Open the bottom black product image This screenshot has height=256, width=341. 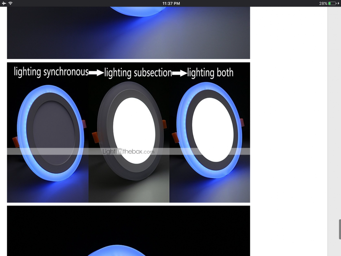pos(129,231)
